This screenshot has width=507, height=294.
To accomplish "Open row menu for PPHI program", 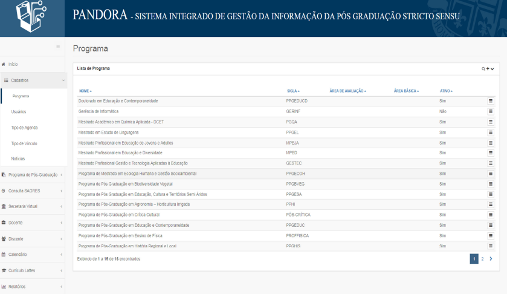I will coord(491,204).
